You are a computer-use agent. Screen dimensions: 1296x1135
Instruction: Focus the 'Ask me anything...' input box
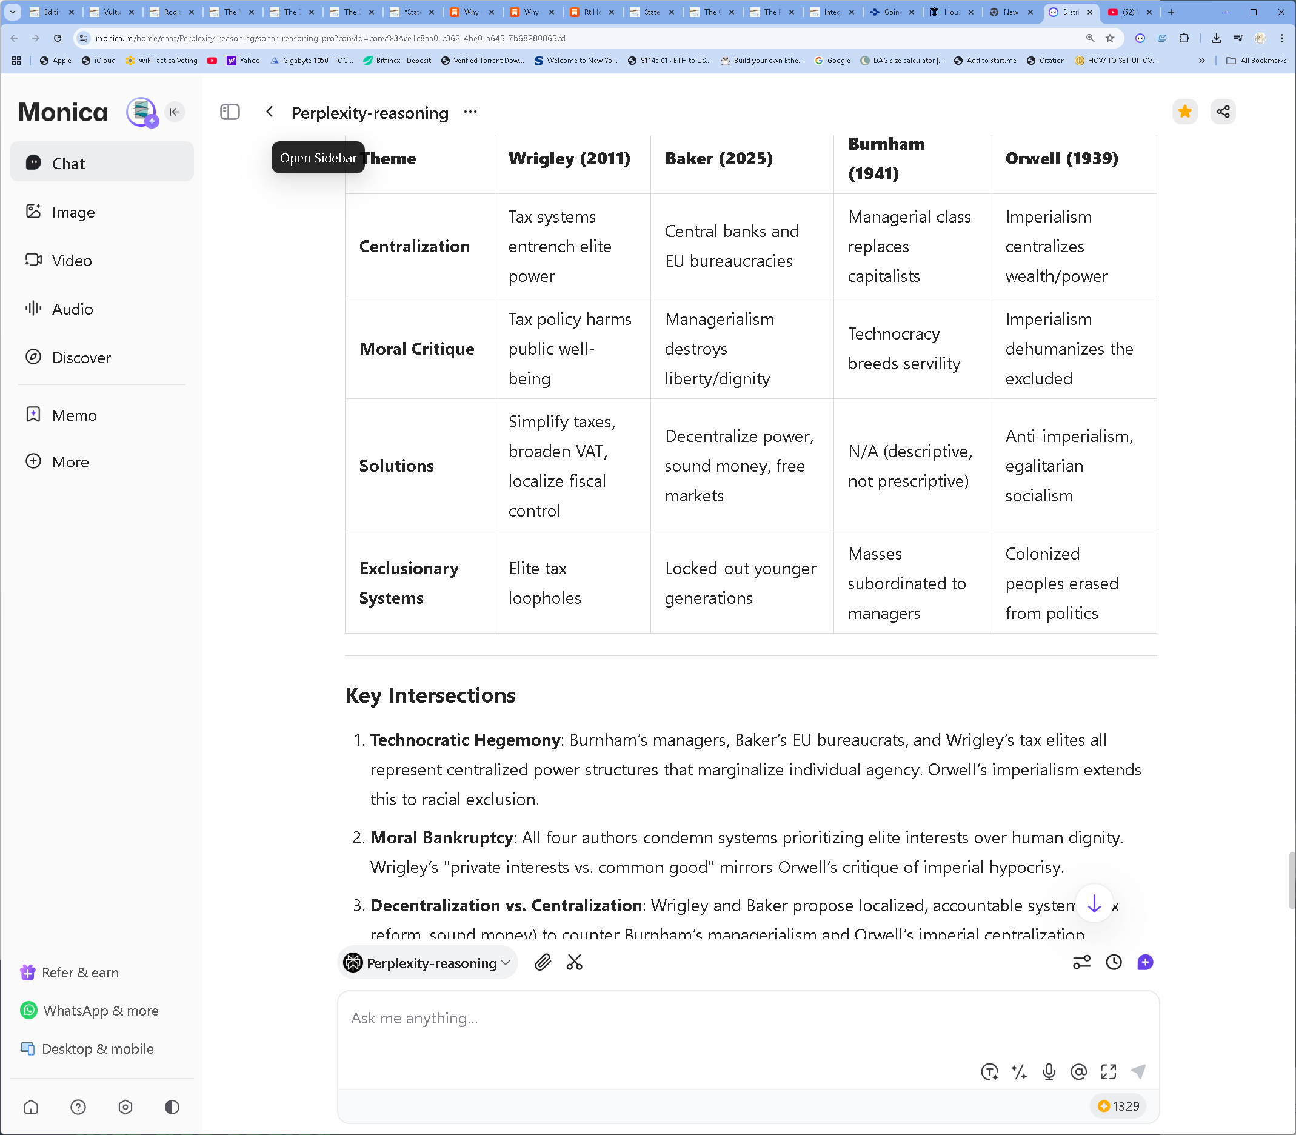click(749, 1019)
